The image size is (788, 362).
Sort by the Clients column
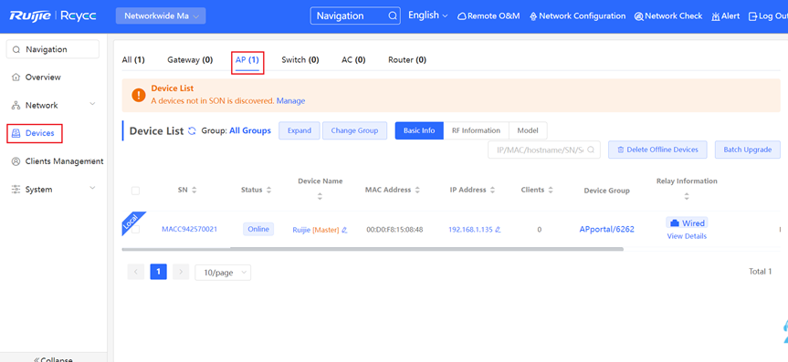coord(551,191)
